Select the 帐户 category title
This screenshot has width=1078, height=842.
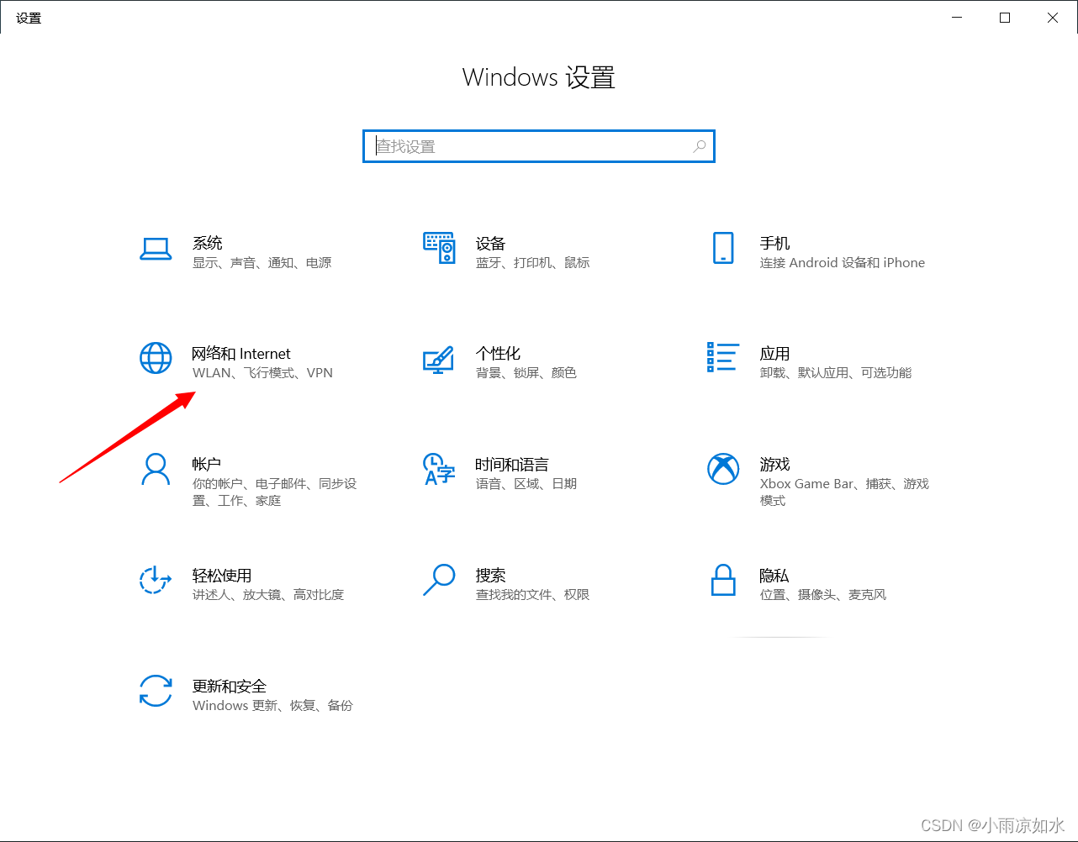point(207,464)
